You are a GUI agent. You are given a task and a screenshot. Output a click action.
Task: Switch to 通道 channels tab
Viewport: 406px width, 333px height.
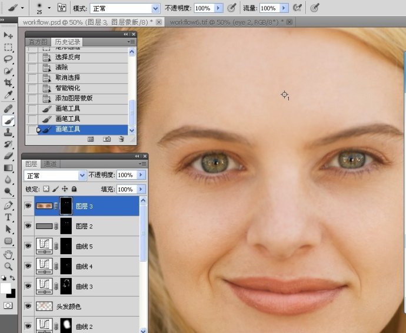click(50, 164)
